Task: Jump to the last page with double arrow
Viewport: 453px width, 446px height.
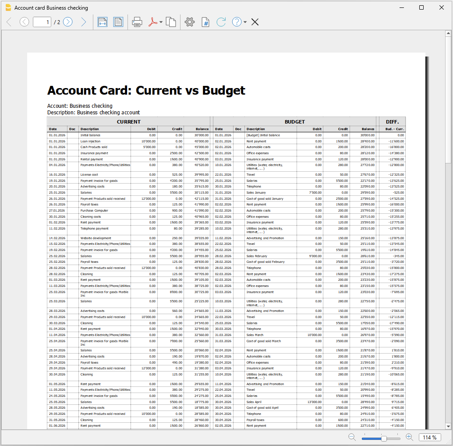Action: point(84,21)
